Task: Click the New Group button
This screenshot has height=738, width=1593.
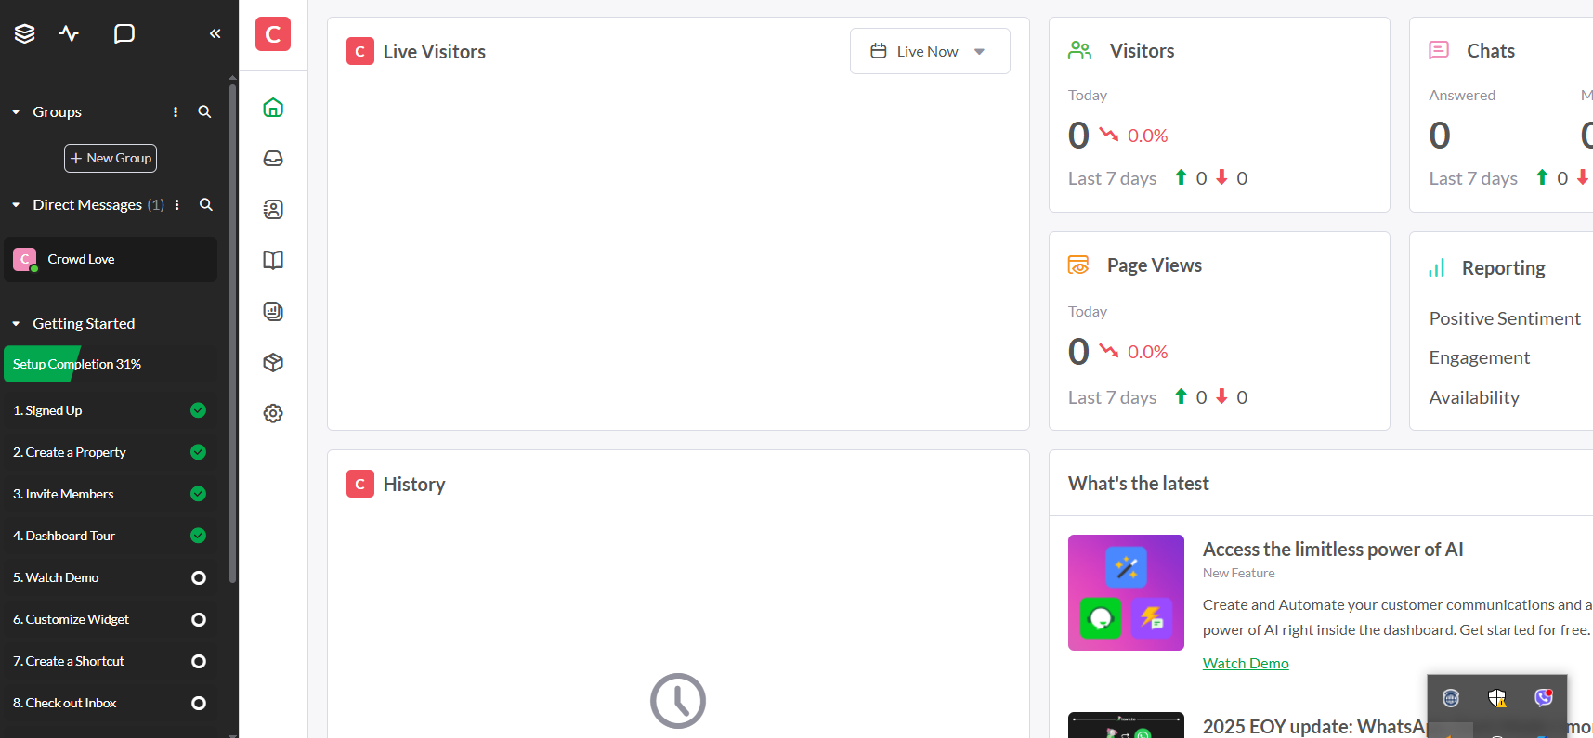Action: coord(111,158)
